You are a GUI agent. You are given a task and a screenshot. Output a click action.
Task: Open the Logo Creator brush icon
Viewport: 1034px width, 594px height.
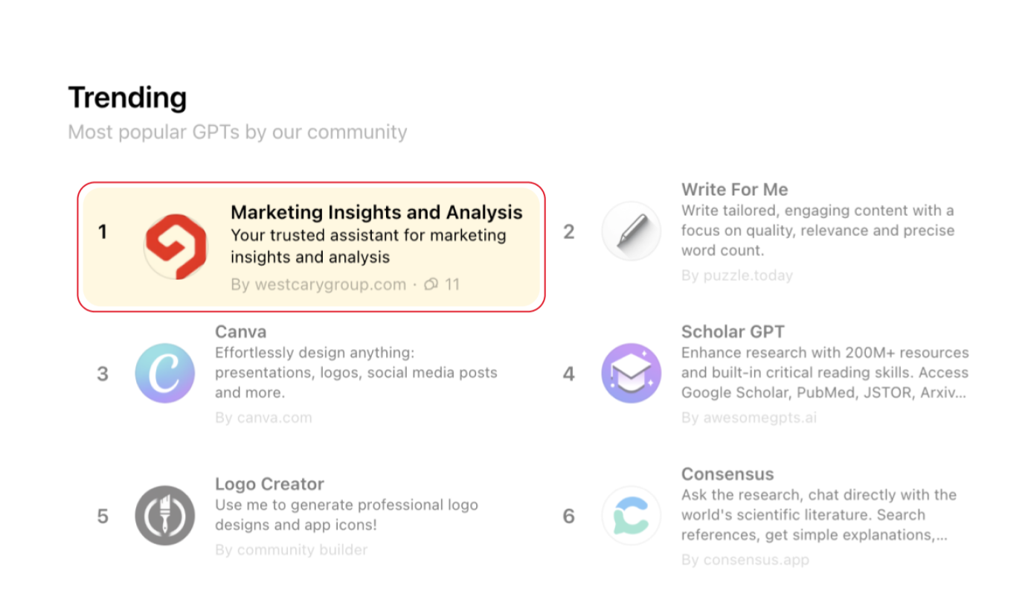point(165,515)
